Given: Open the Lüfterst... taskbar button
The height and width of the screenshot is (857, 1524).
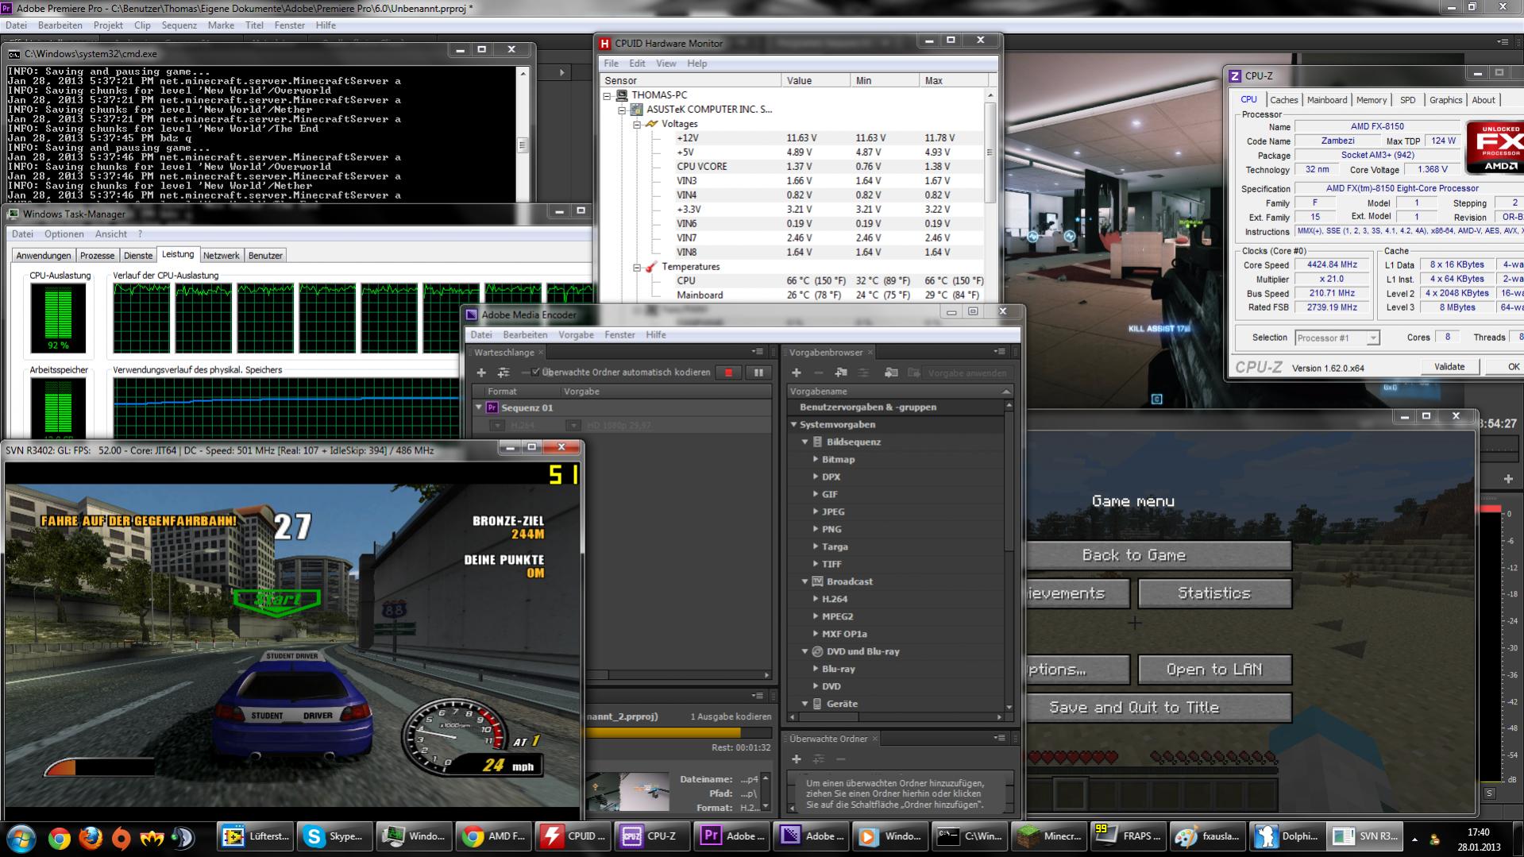Looking at the screenshot, I should (x=255, y=836).
